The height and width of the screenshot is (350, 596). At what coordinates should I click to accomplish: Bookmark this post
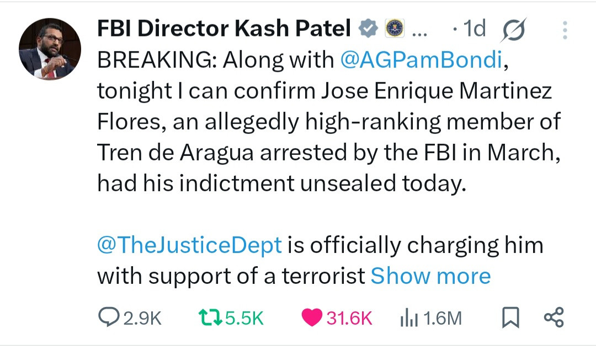[510, 317]
